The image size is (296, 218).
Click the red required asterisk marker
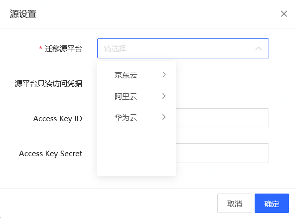[x=40, y=48]
